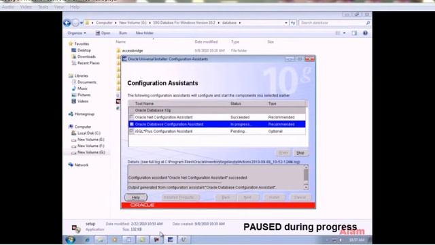Open the Windows Start menu
Screen dimensions: 435x245
point(71,240)
